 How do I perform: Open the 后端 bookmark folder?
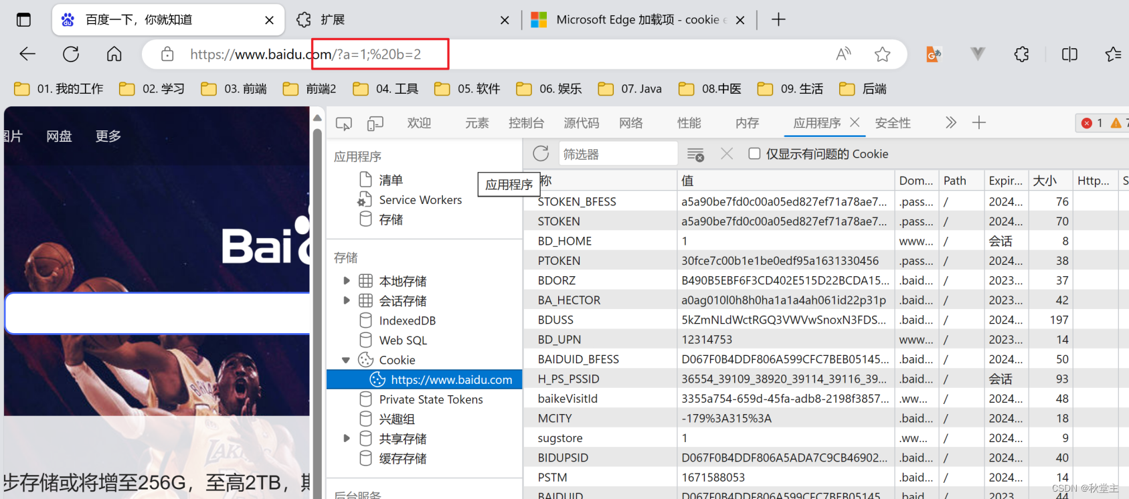coord(863,89)
